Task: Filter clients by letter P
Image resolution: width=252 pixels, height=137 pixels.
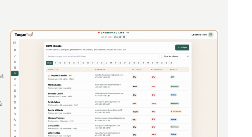Action: tap(125, 63)
